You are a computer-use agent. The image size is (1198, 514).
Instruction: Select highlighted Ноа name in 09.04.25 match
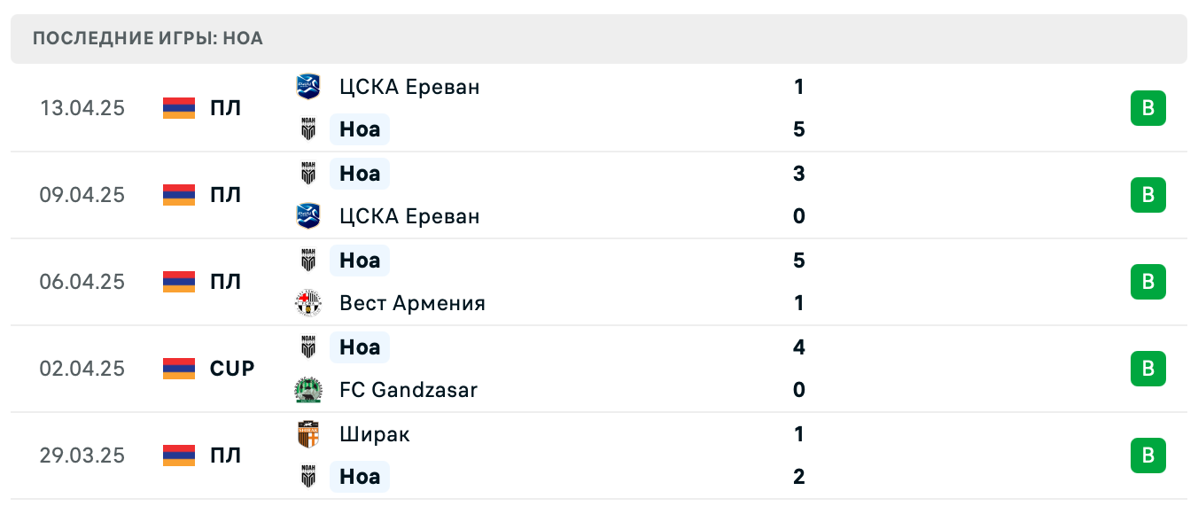coord(360,174)
